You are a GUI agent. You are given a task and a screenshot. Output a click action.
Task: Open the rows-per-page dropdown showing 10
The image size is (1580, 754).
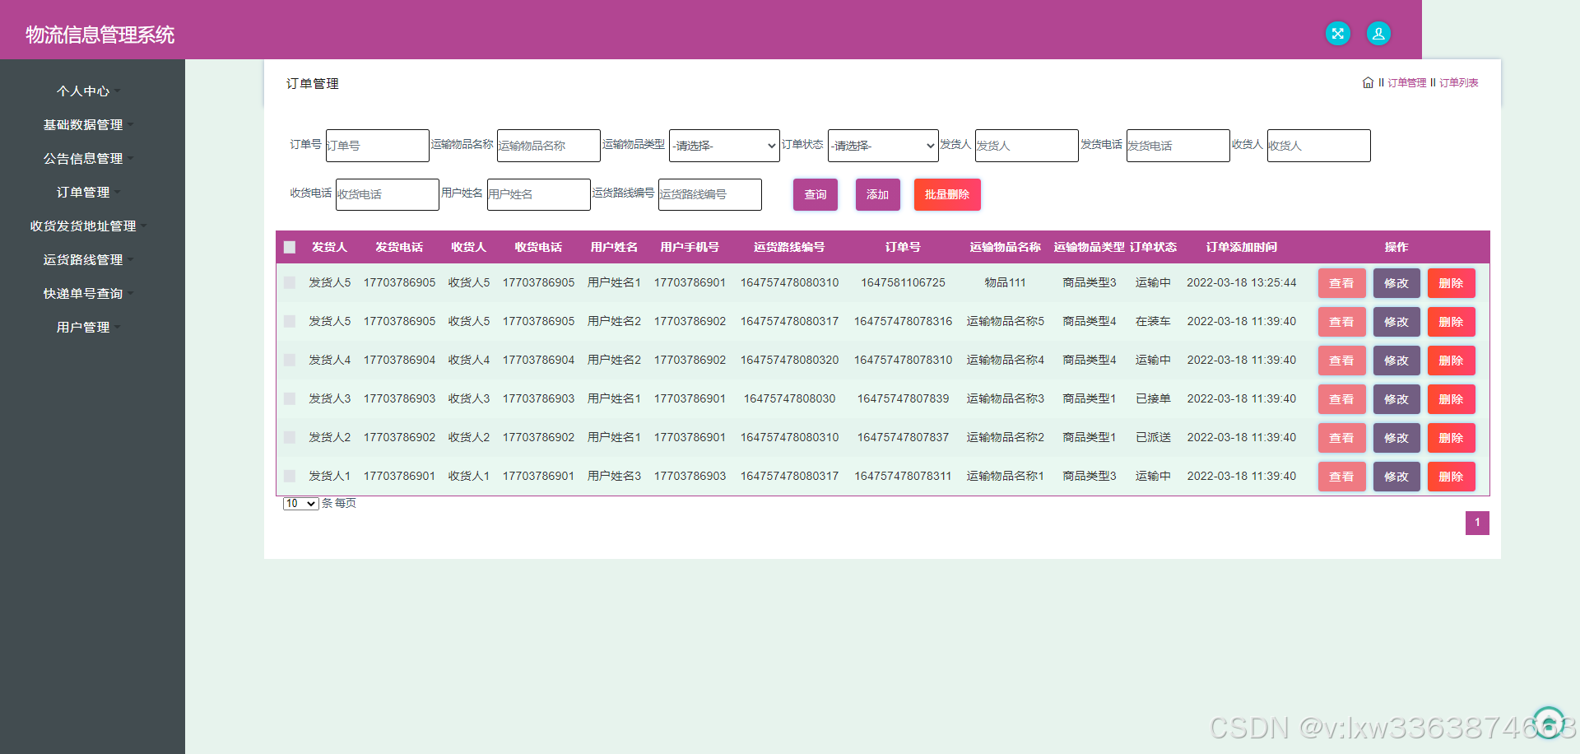(300, 504)
